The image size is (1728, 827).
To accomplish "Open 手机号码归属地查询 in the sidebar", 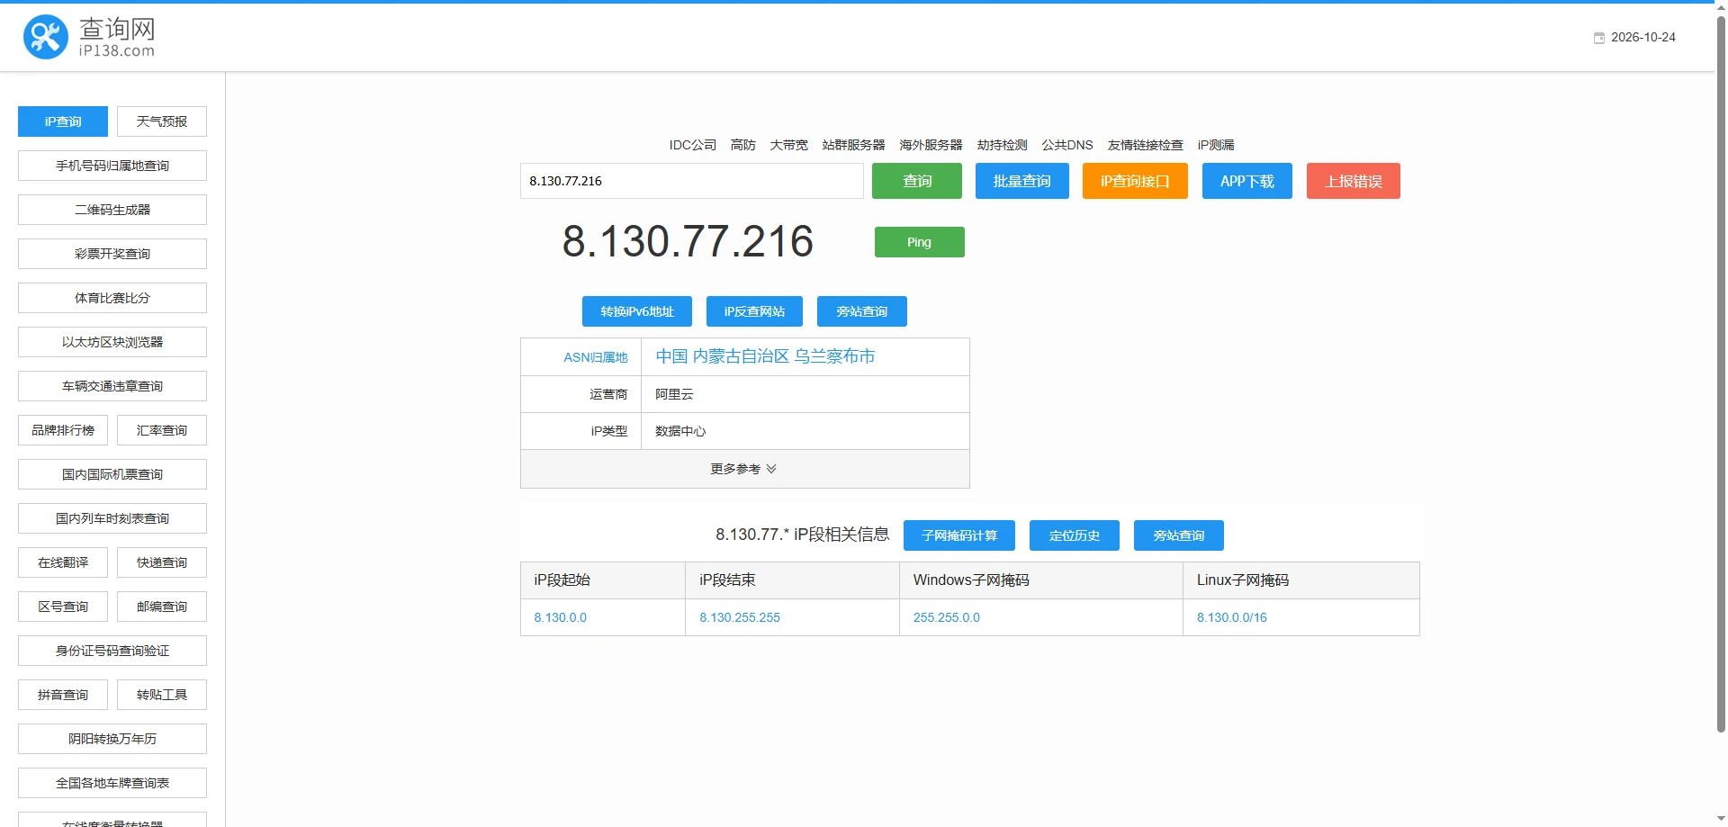I will coord(112,166).
